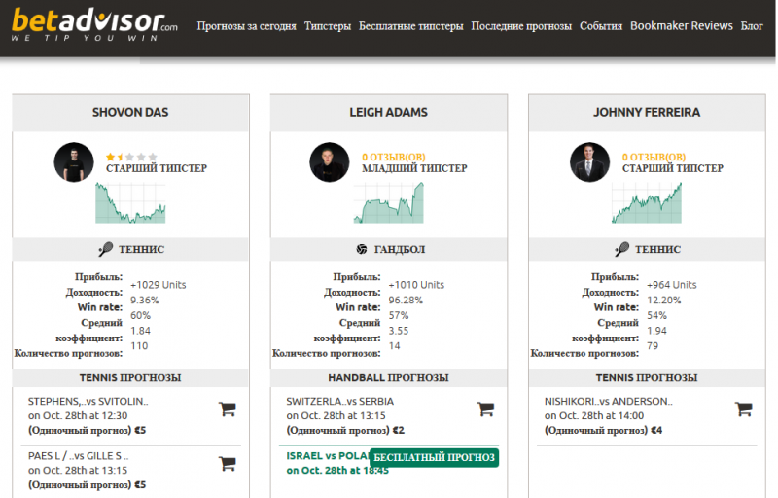
Task: Add PAES L vs GILLE S tip to cart
Action: coord(228,464)
